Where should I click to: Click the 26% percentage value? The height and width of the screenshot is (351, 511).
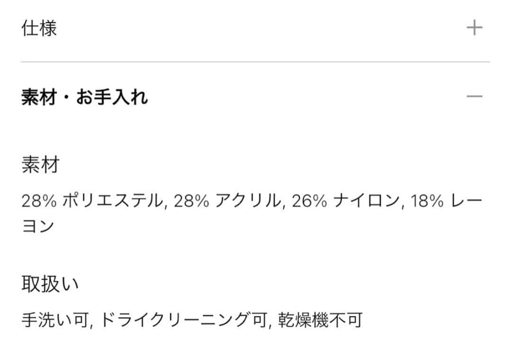[x=309, y=202]
